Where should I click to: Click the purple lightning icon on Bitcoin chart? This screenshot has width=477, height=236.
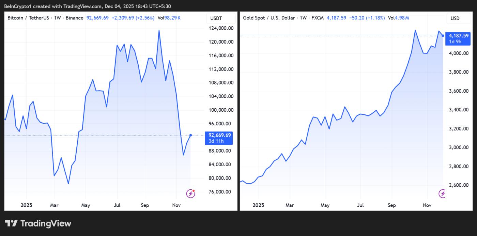click(190, 194)
